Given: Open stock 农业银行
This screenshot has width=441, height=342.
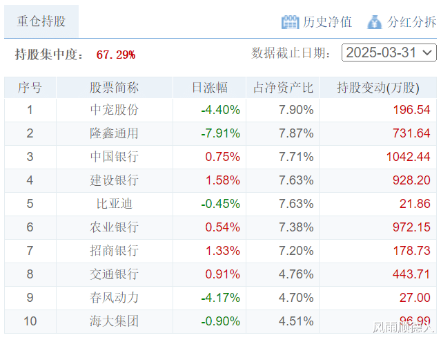Looking at the screenshot, I should coord(114,227).
